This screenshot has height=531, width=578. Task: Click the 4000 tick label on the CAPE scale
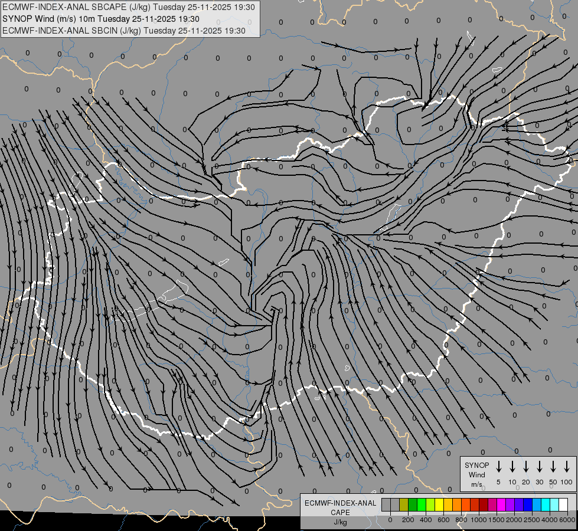550,520
